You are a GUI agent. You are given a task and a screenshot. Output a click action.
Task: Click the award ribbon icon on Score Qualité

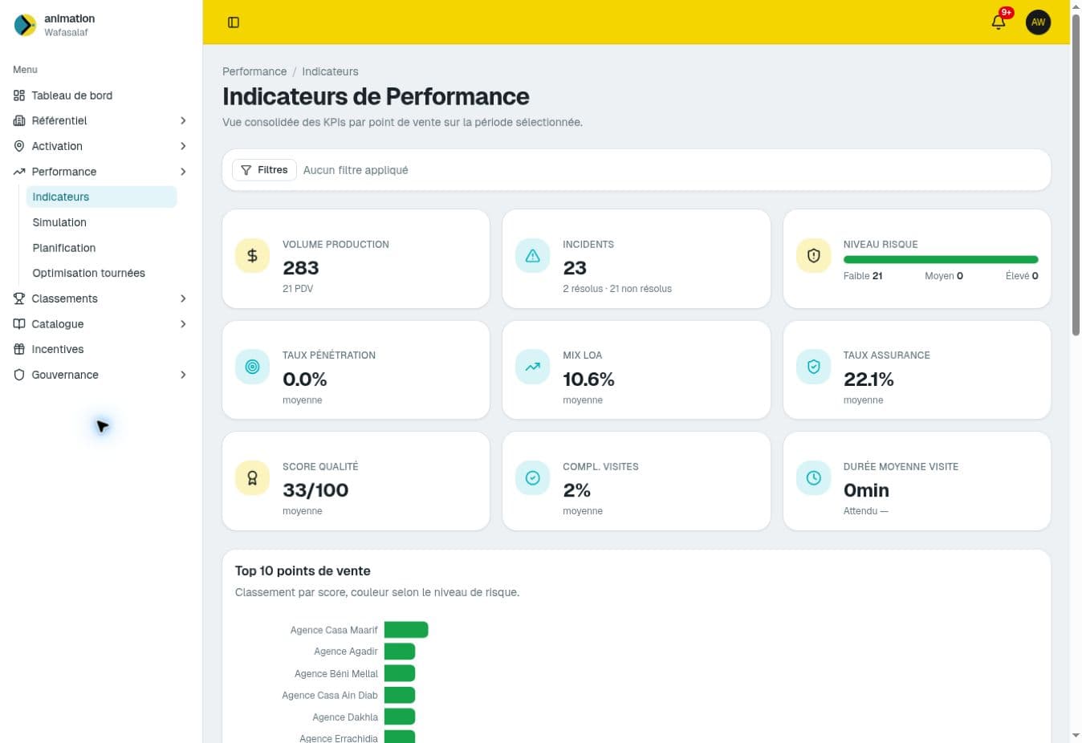click(x=252, y=478)
